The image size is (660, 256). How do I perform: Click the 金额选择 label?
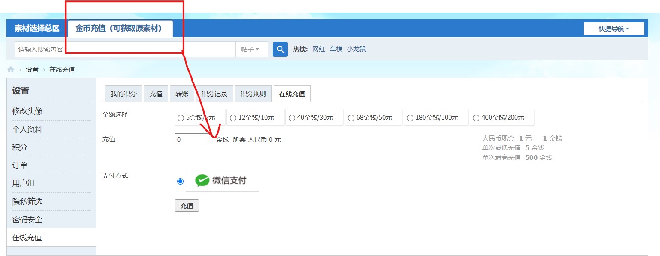point(115,114)
